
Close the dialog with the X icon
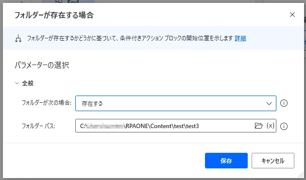click(292, 15)
